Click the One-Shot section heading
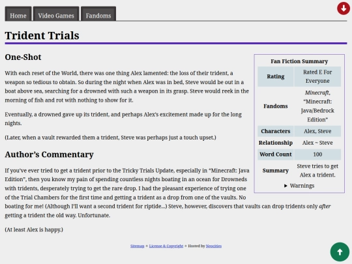This screenshot has width=352, height=264. 23,57
